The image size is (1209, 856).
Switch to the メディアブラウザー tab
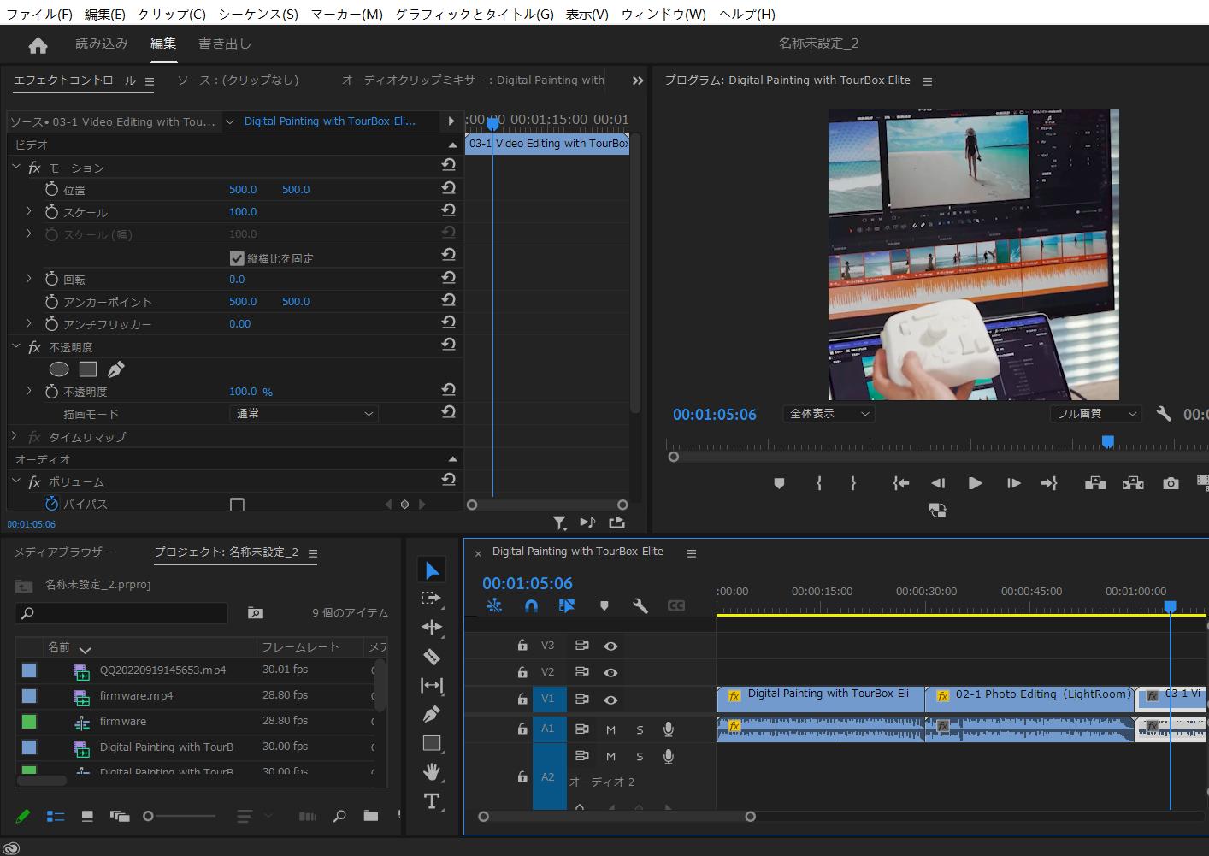[x=64, y=552]
